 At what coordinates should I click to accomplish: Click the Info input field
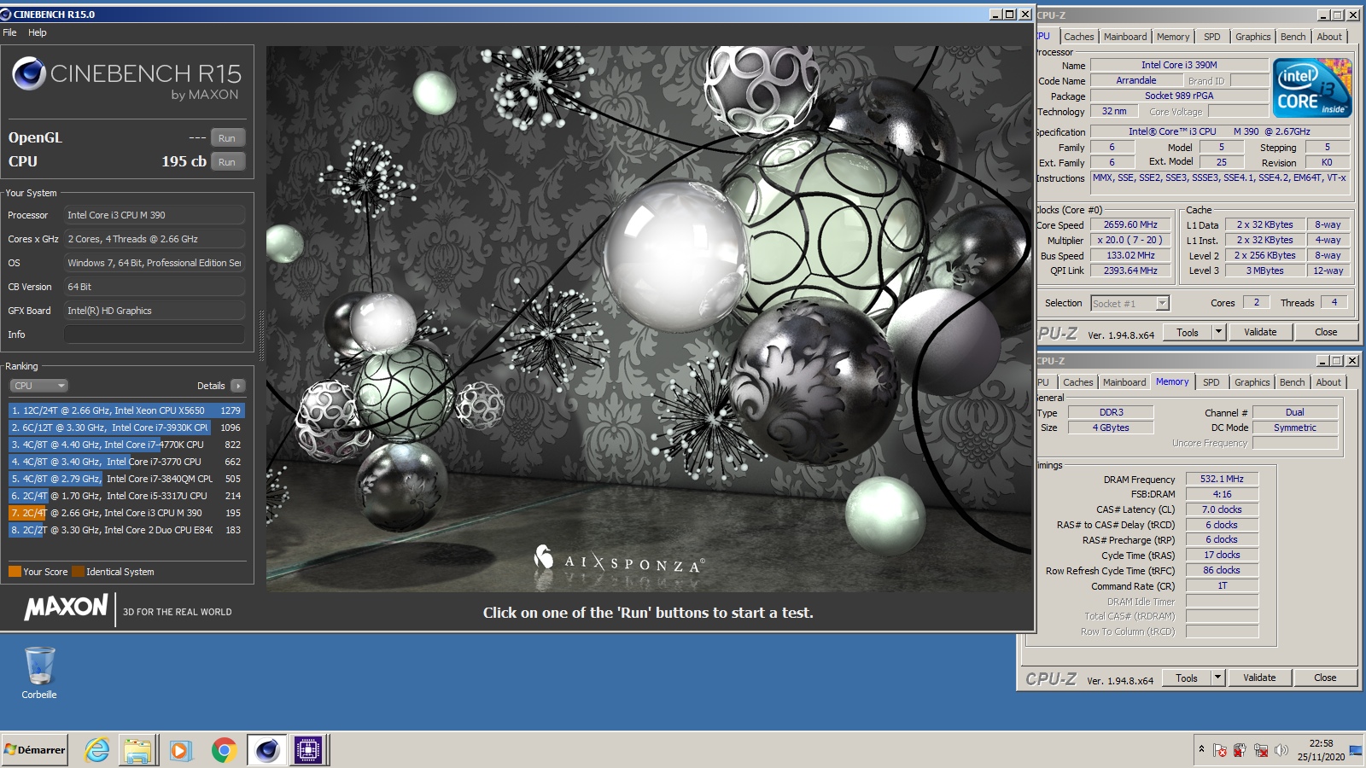click(x=155, y=335)
